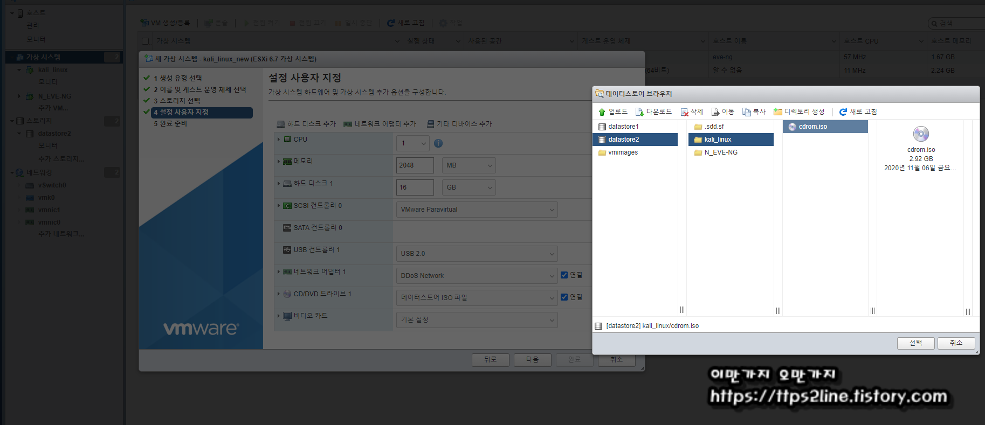This screenshot has height=425, width=985.
Task: Open the CD/DVD drive datastore ISO dropdown
Action: coord(477,297)
